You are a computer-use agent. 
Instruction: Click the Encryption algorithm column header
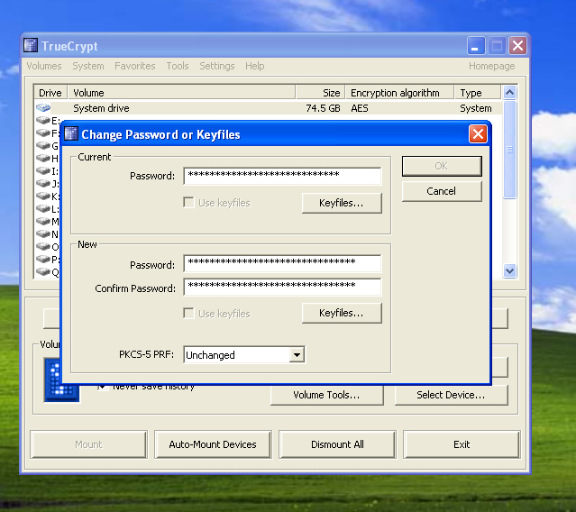coord(399,93)
